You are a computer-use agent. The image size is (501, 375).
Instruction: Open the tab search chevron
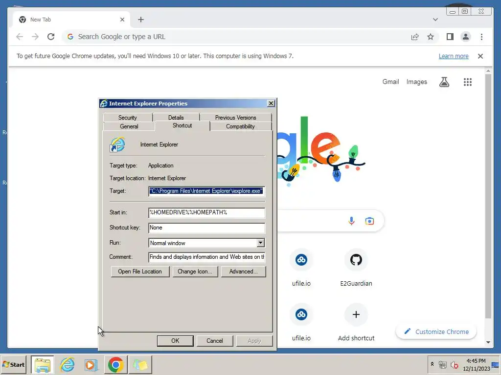(435, 20)
